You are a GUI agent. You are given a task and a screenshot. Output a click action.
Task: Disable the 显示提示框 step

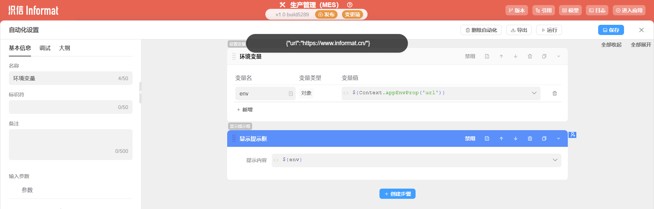click(x=470, y=139)
